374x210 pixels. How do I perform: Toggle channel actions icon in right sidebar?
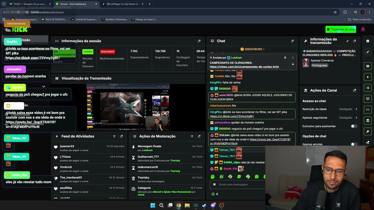[368, 120]
